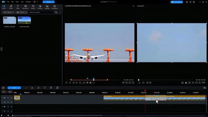Click the Search my media field
208x117 pixels.
pyautogui.click(x=41, y=12)
